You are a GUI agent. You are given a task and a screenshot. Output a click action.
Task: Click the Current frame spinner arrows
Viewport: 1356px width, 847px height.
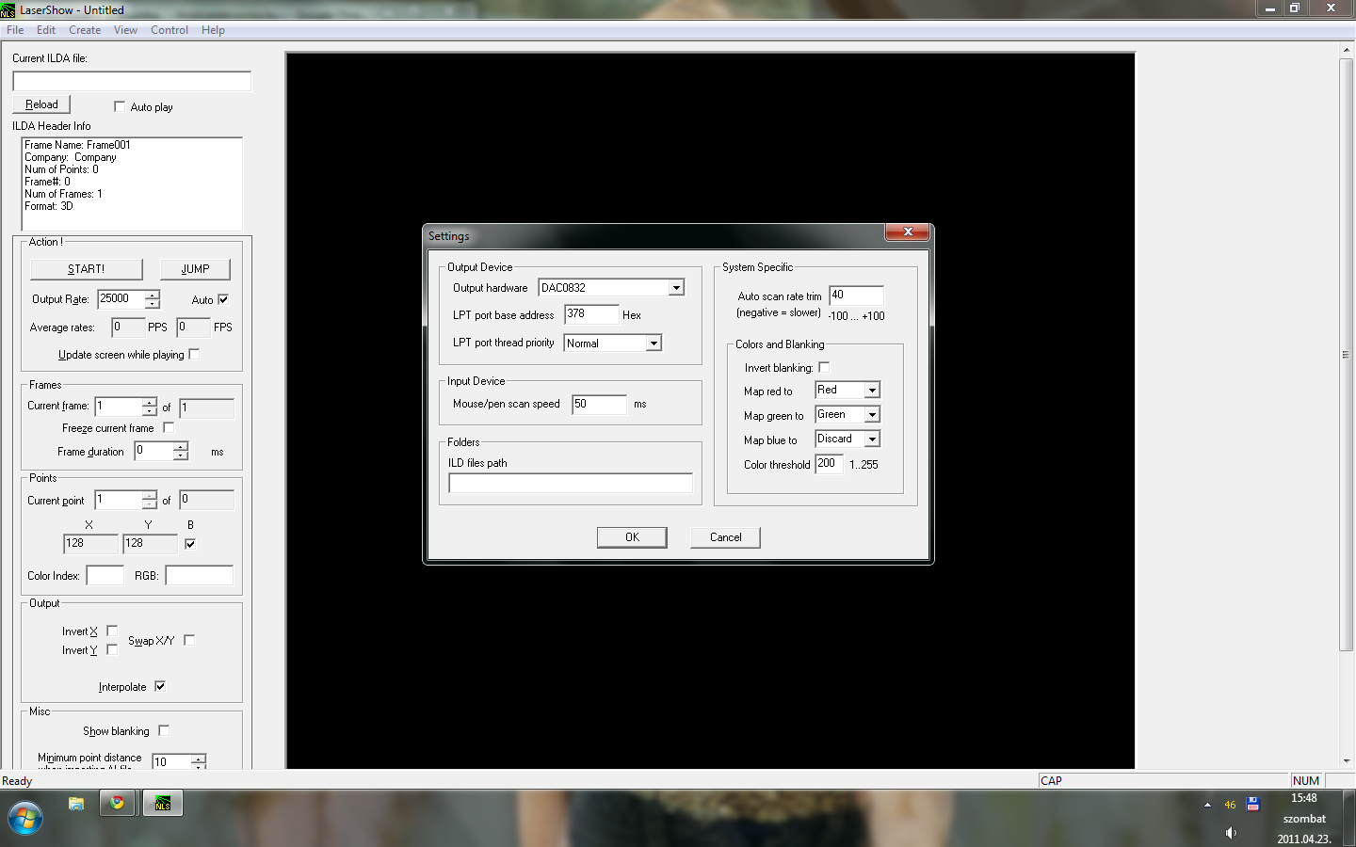(150, 407)
